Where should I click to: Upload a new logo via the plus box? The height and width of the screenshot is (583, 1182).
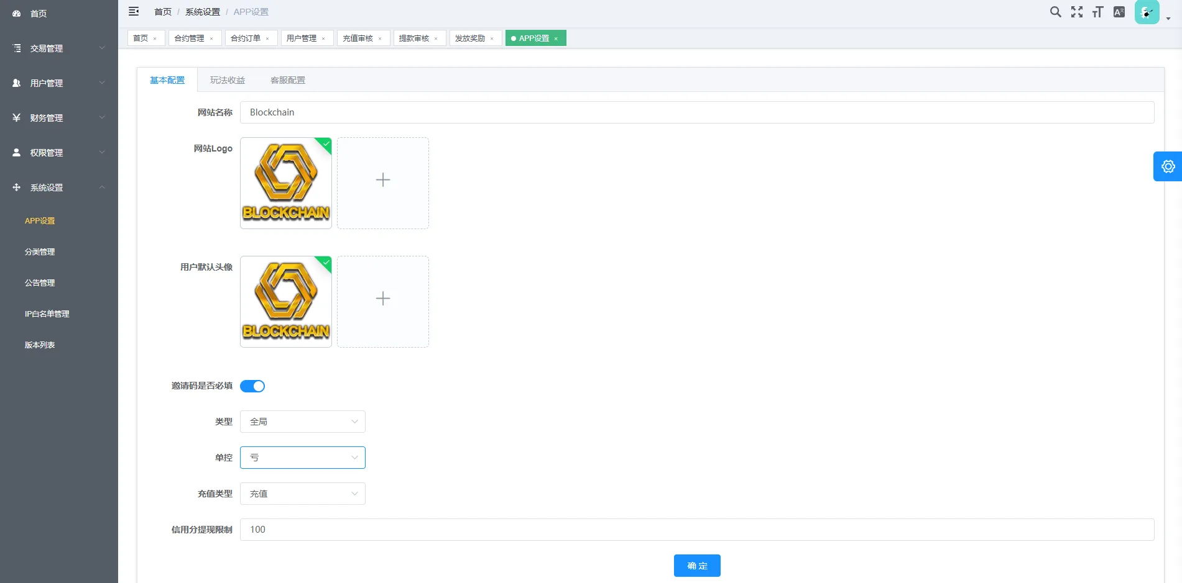pyautogui.click(x=382, y=180)
